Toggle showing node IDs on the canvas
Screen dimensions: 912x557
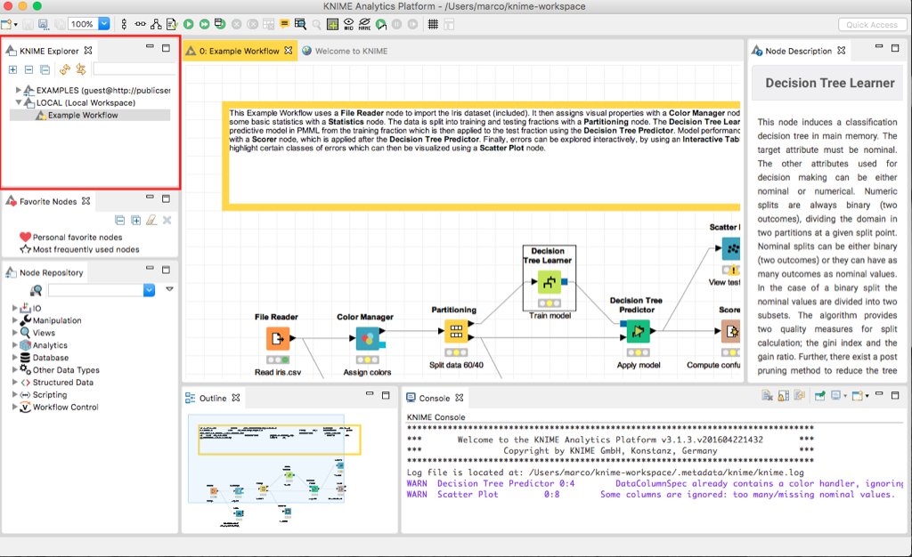click(347, 25)
